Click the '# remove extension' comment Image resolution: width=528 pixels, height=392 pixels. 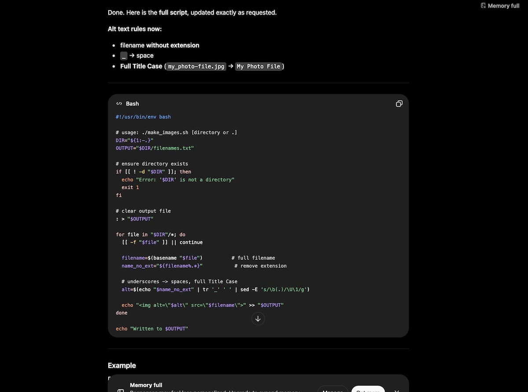(x=260, y=266)
